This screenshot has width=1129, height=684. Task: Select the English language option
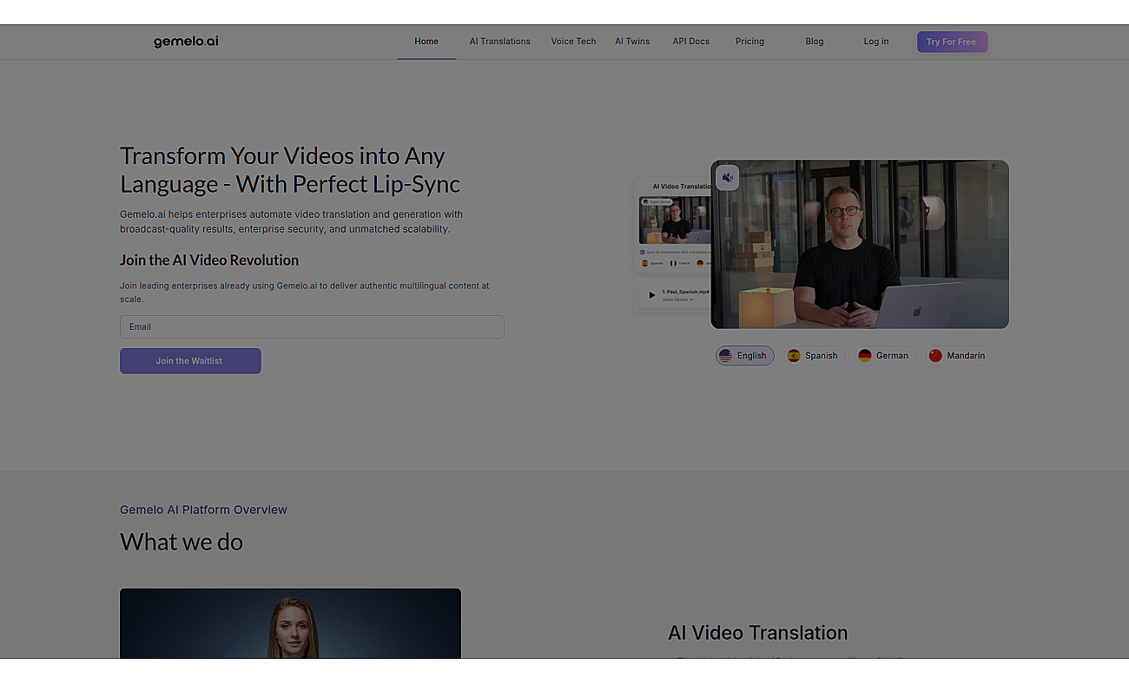click(744, 356)
